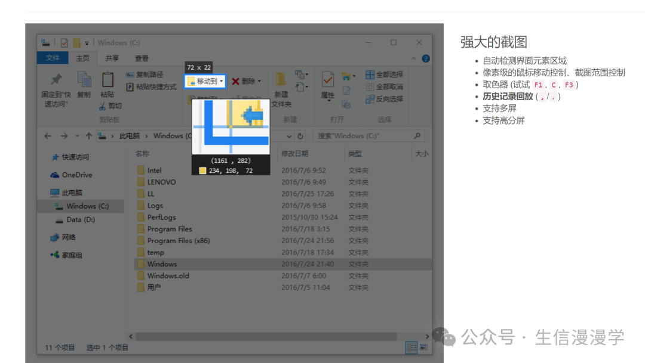Select Windows (C:) in navigation pane
Image resolution: width=645 pixels, height=363 pixels.
coord(81,206)
